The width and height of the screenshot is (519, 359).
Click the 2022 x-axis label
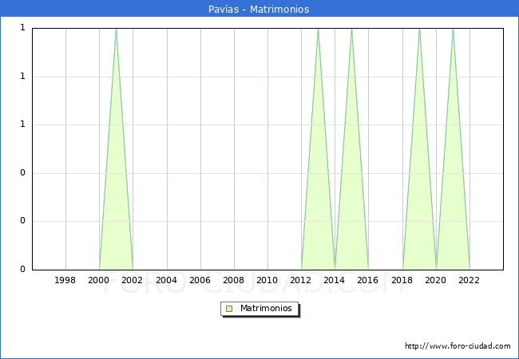pyautogui.click(x=469, y=280)
